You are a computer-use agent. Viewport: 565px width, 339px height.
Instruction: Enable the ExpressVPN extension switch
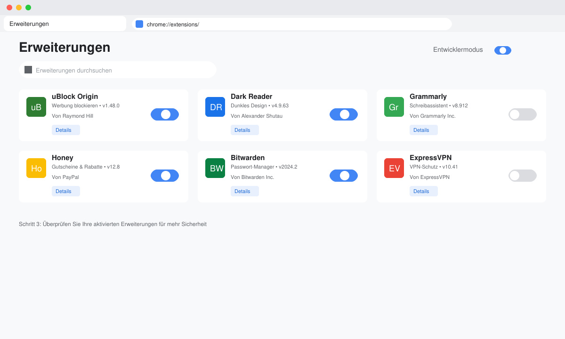click(523, 176)
